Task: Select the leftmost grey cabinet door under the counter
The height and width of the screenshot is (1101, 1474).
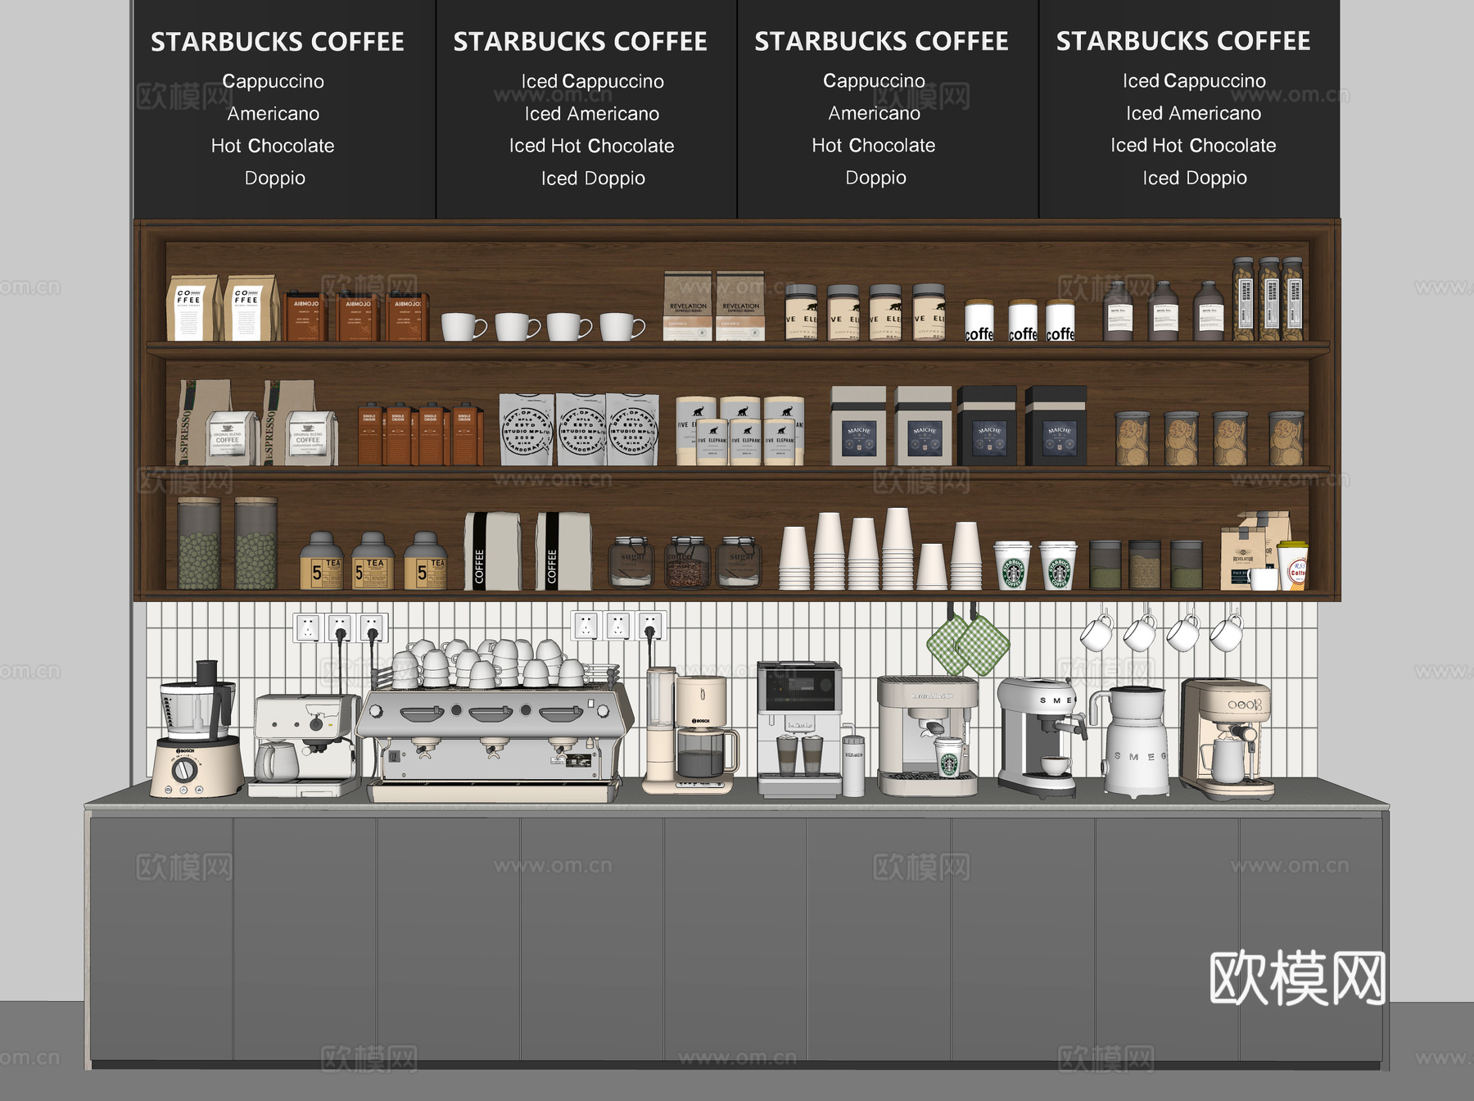Action: (x=161, y=938)
